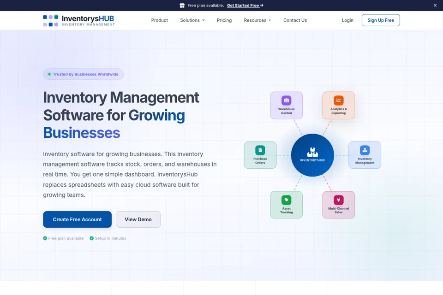Open the View Demo button
This screenshot has width=443, height=295.
[138, 219]
